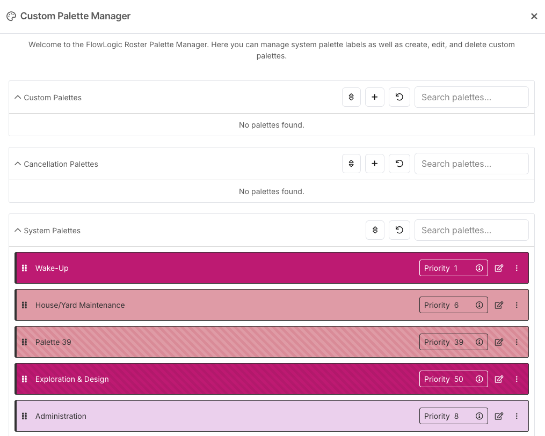545x436 pixels.
Task: Click sort icon in Custom Palettes header
Action: (x=351, y=97)
